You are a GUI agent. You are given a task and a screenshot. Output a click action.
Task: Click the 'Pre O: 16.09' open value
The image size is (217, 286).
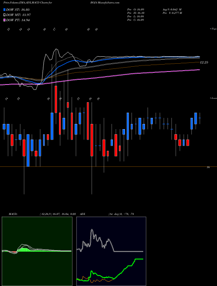coord(135,10)
